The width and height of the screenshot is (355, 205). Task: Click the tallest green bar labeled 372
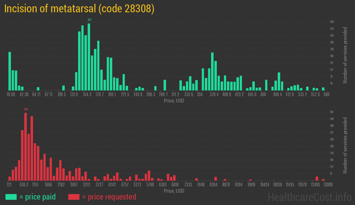[89, 57]
